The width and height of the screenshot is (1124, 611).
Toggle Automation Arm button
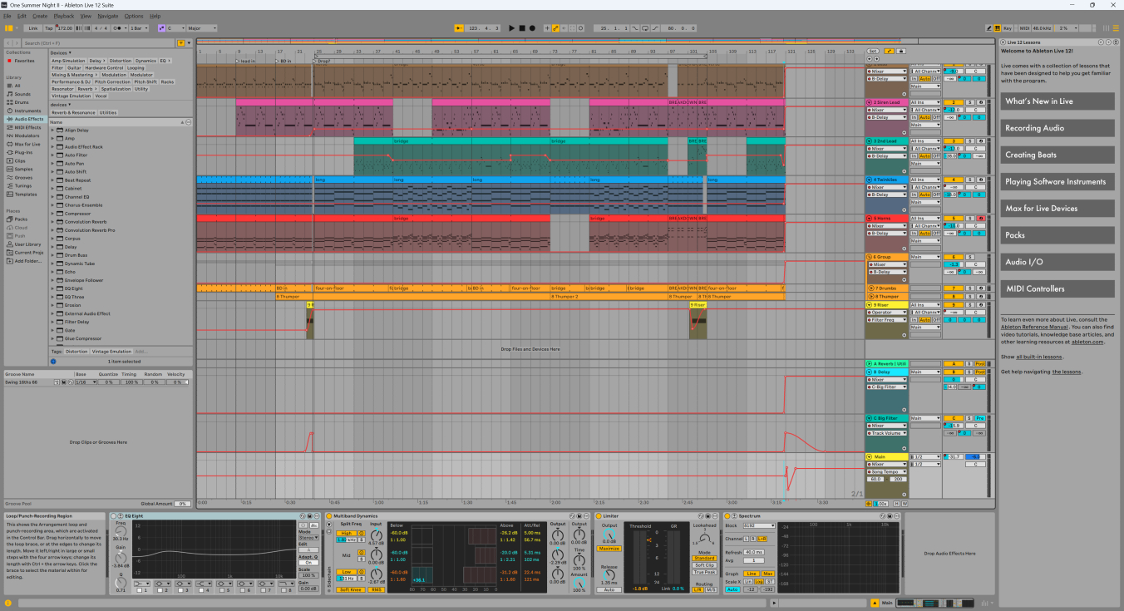(556, 28)
